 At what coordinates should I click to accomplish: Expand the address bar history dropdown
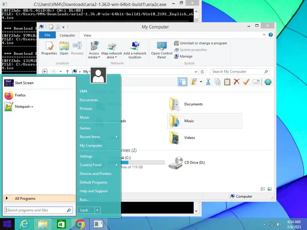(196, 72)
